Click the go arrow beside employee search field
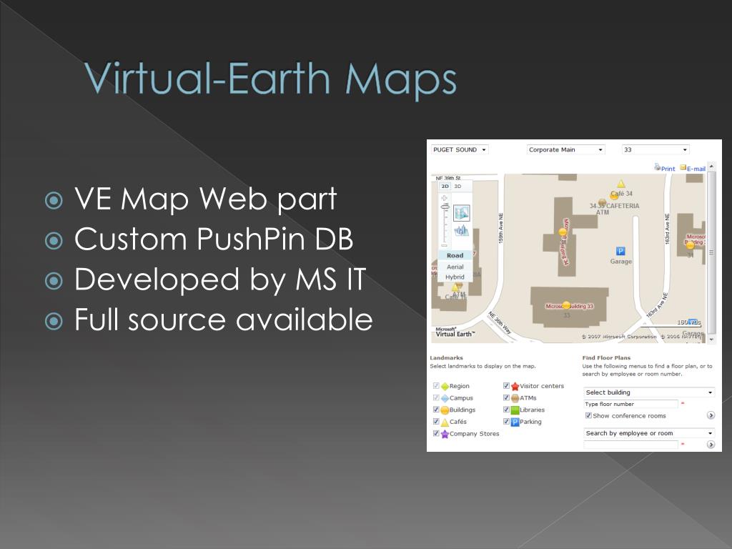Image resolution: width=732 pixels, height=549 pixels. [711, 445]
